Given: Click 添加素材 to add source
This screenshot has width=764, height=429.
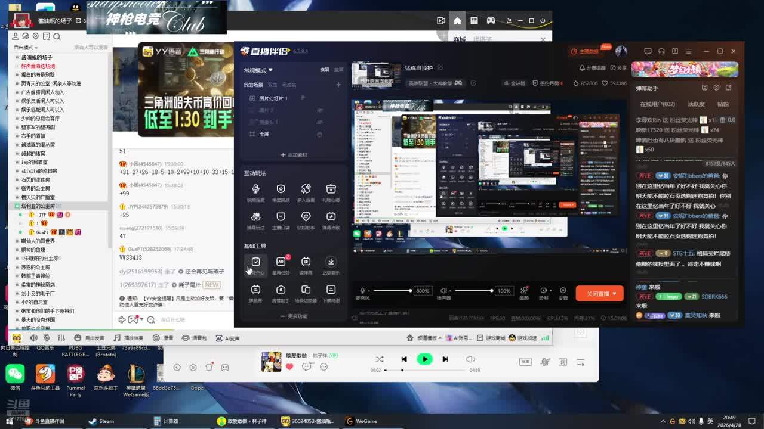Looking at the screenshot, I should (x=294, y=155).
